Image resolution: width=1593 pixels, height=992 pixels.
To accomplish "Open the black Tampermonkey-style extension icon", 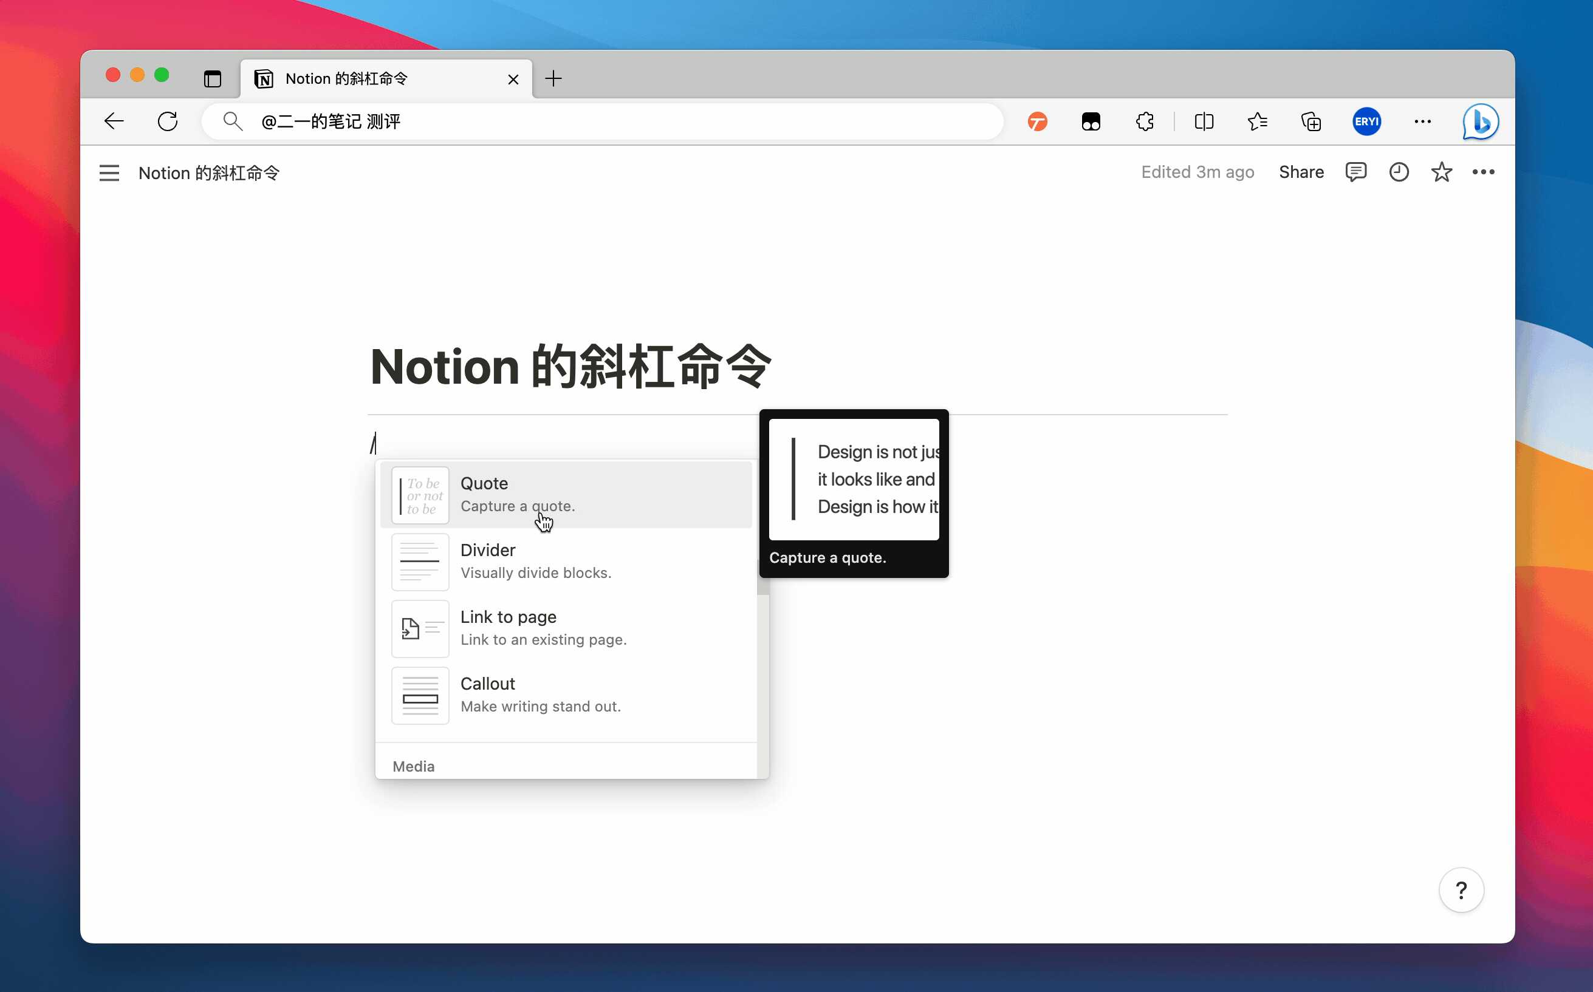I will [1090, 121].
